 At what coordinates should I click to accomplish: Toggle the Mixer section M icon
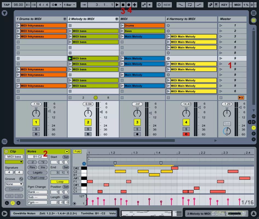click(x=254, y=128)
